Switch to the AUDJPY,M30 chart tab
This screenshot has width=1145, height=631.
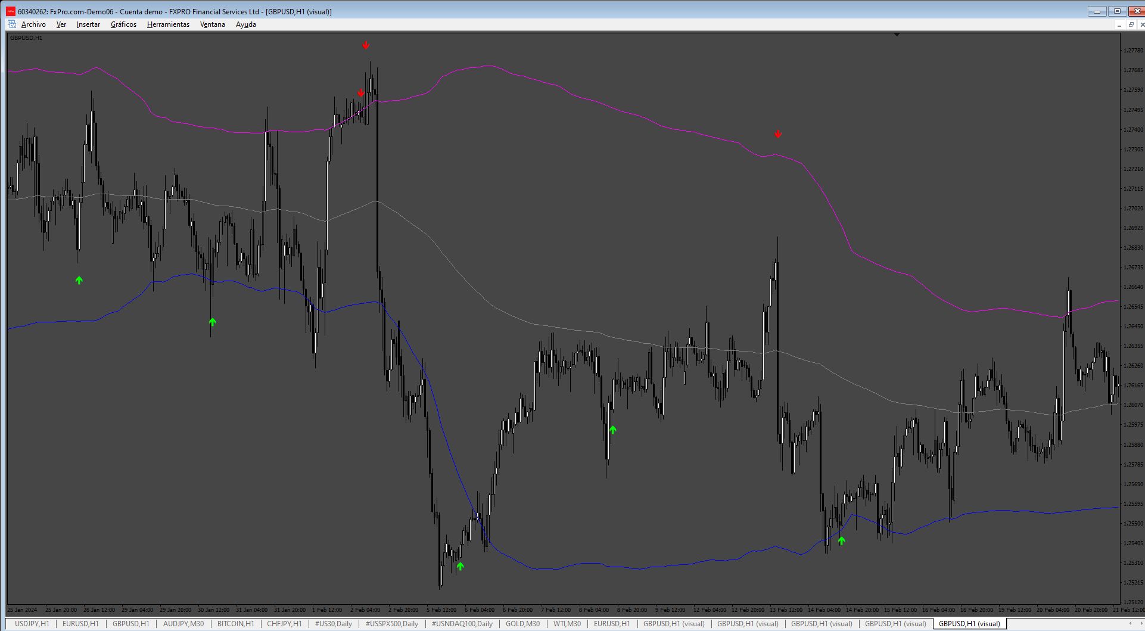[183, 624]
